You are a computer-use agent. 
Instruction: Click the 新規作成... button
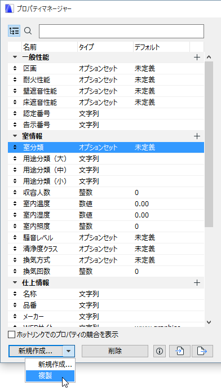36,351
